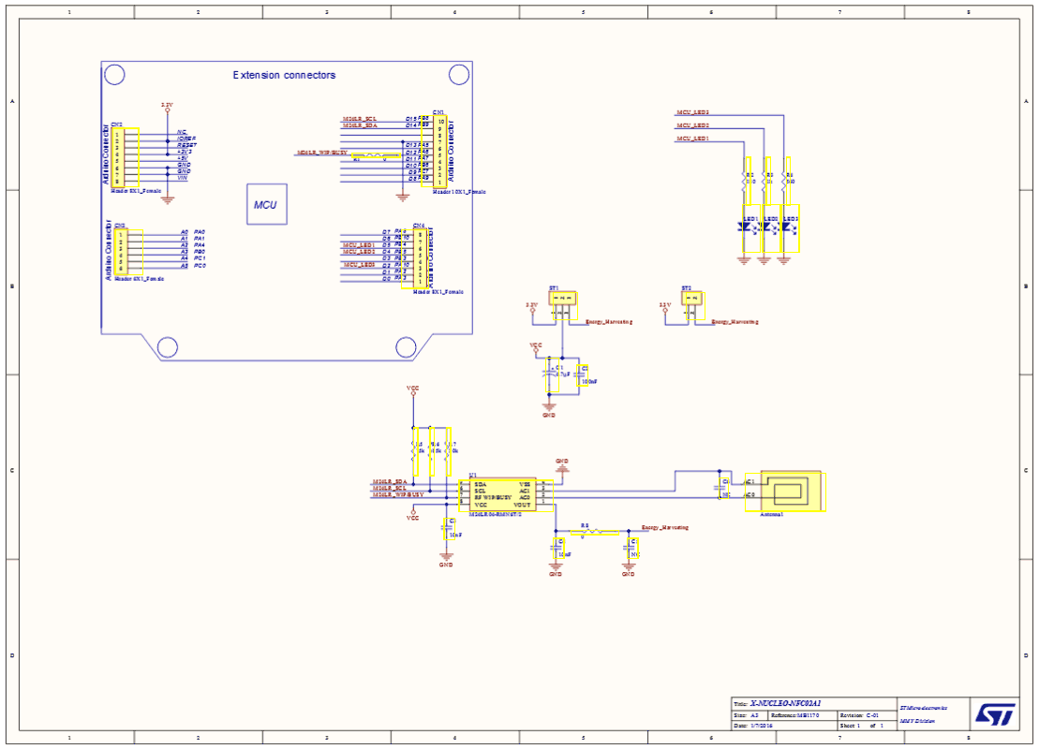The height and width of the screenshot is (749, 1039).
Task: Select the resistor on the M24LR_WIP/BUSY line near CN1
Action: tap(376, 156)
